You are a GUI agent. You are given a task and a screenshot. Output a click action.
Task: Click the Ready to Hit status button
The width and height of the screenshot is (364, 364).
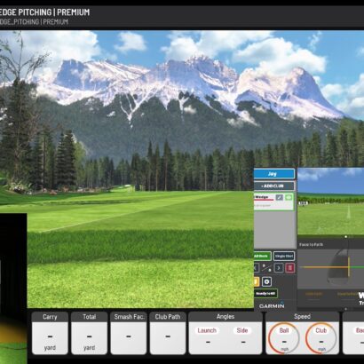click(x=265, y=294)
